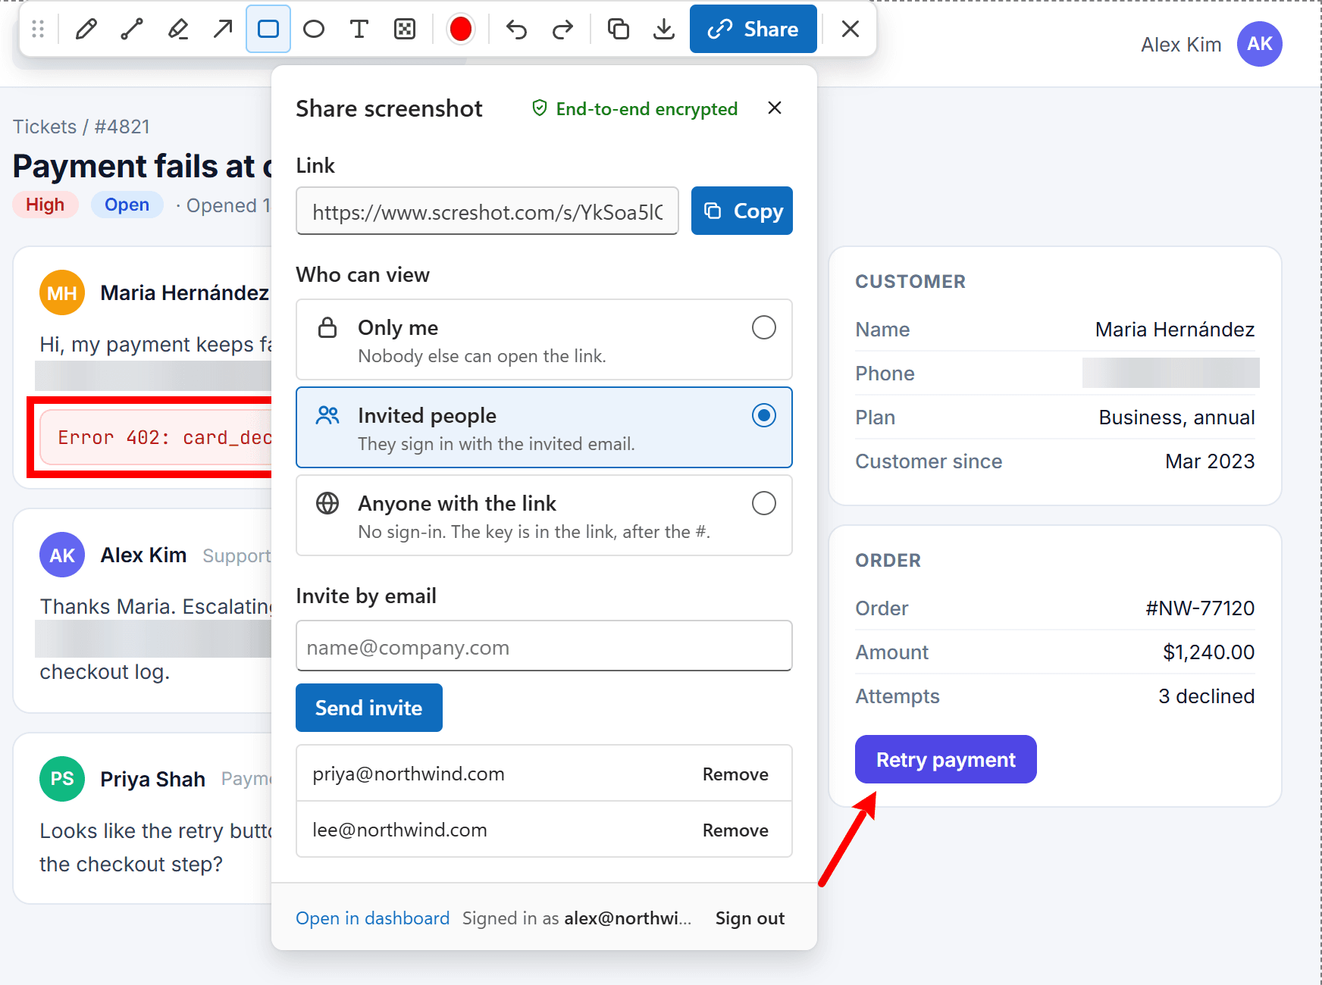Screen dimensions: 1322x985
Task: Click the Send invite button
Action: [x=369, y=708]
